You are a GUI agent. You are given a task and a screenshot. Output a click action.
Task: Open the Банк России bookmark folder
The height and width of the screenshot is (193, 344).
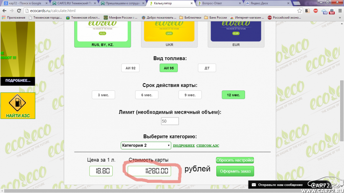tap(216, 18)
